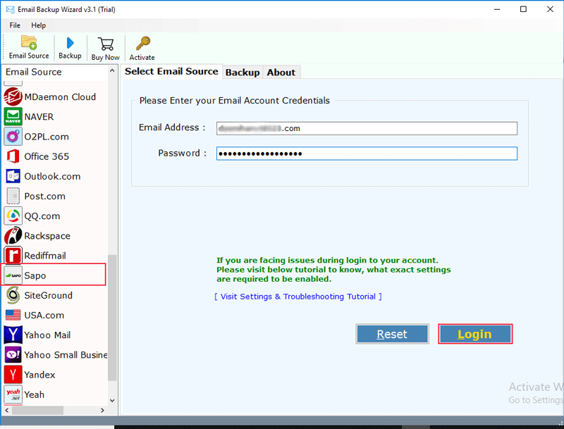Select the Yeah.net icon
The image size is (564, 429).
pyautogui.click(x=13, y=394)
